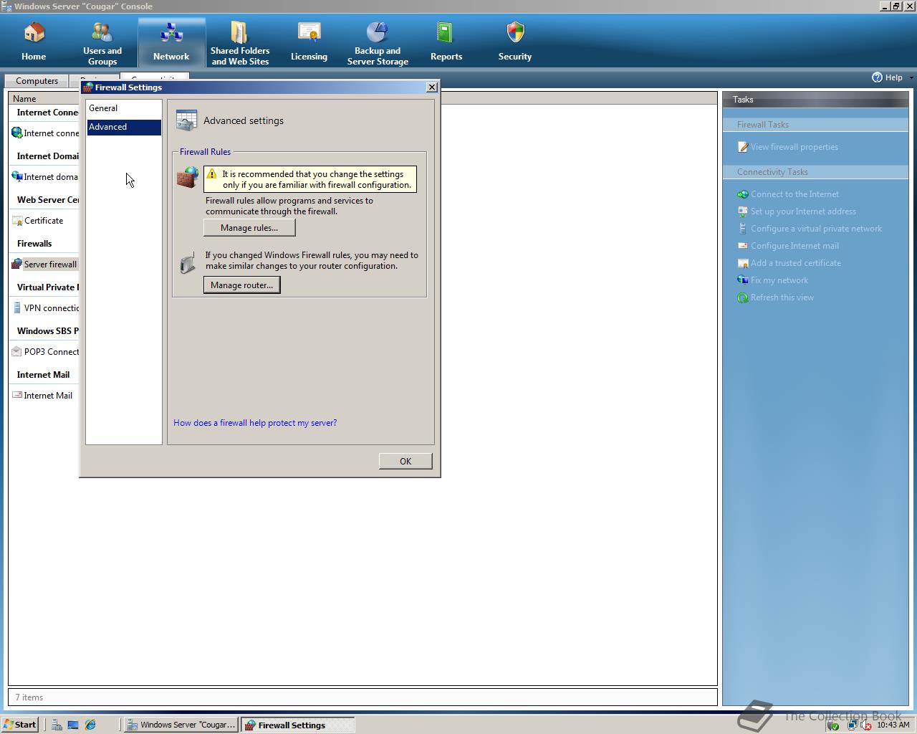Click the Connect to the Internet icon
Image resolution: width=917 pixels, height=734 pixels.
coord(743,194)
